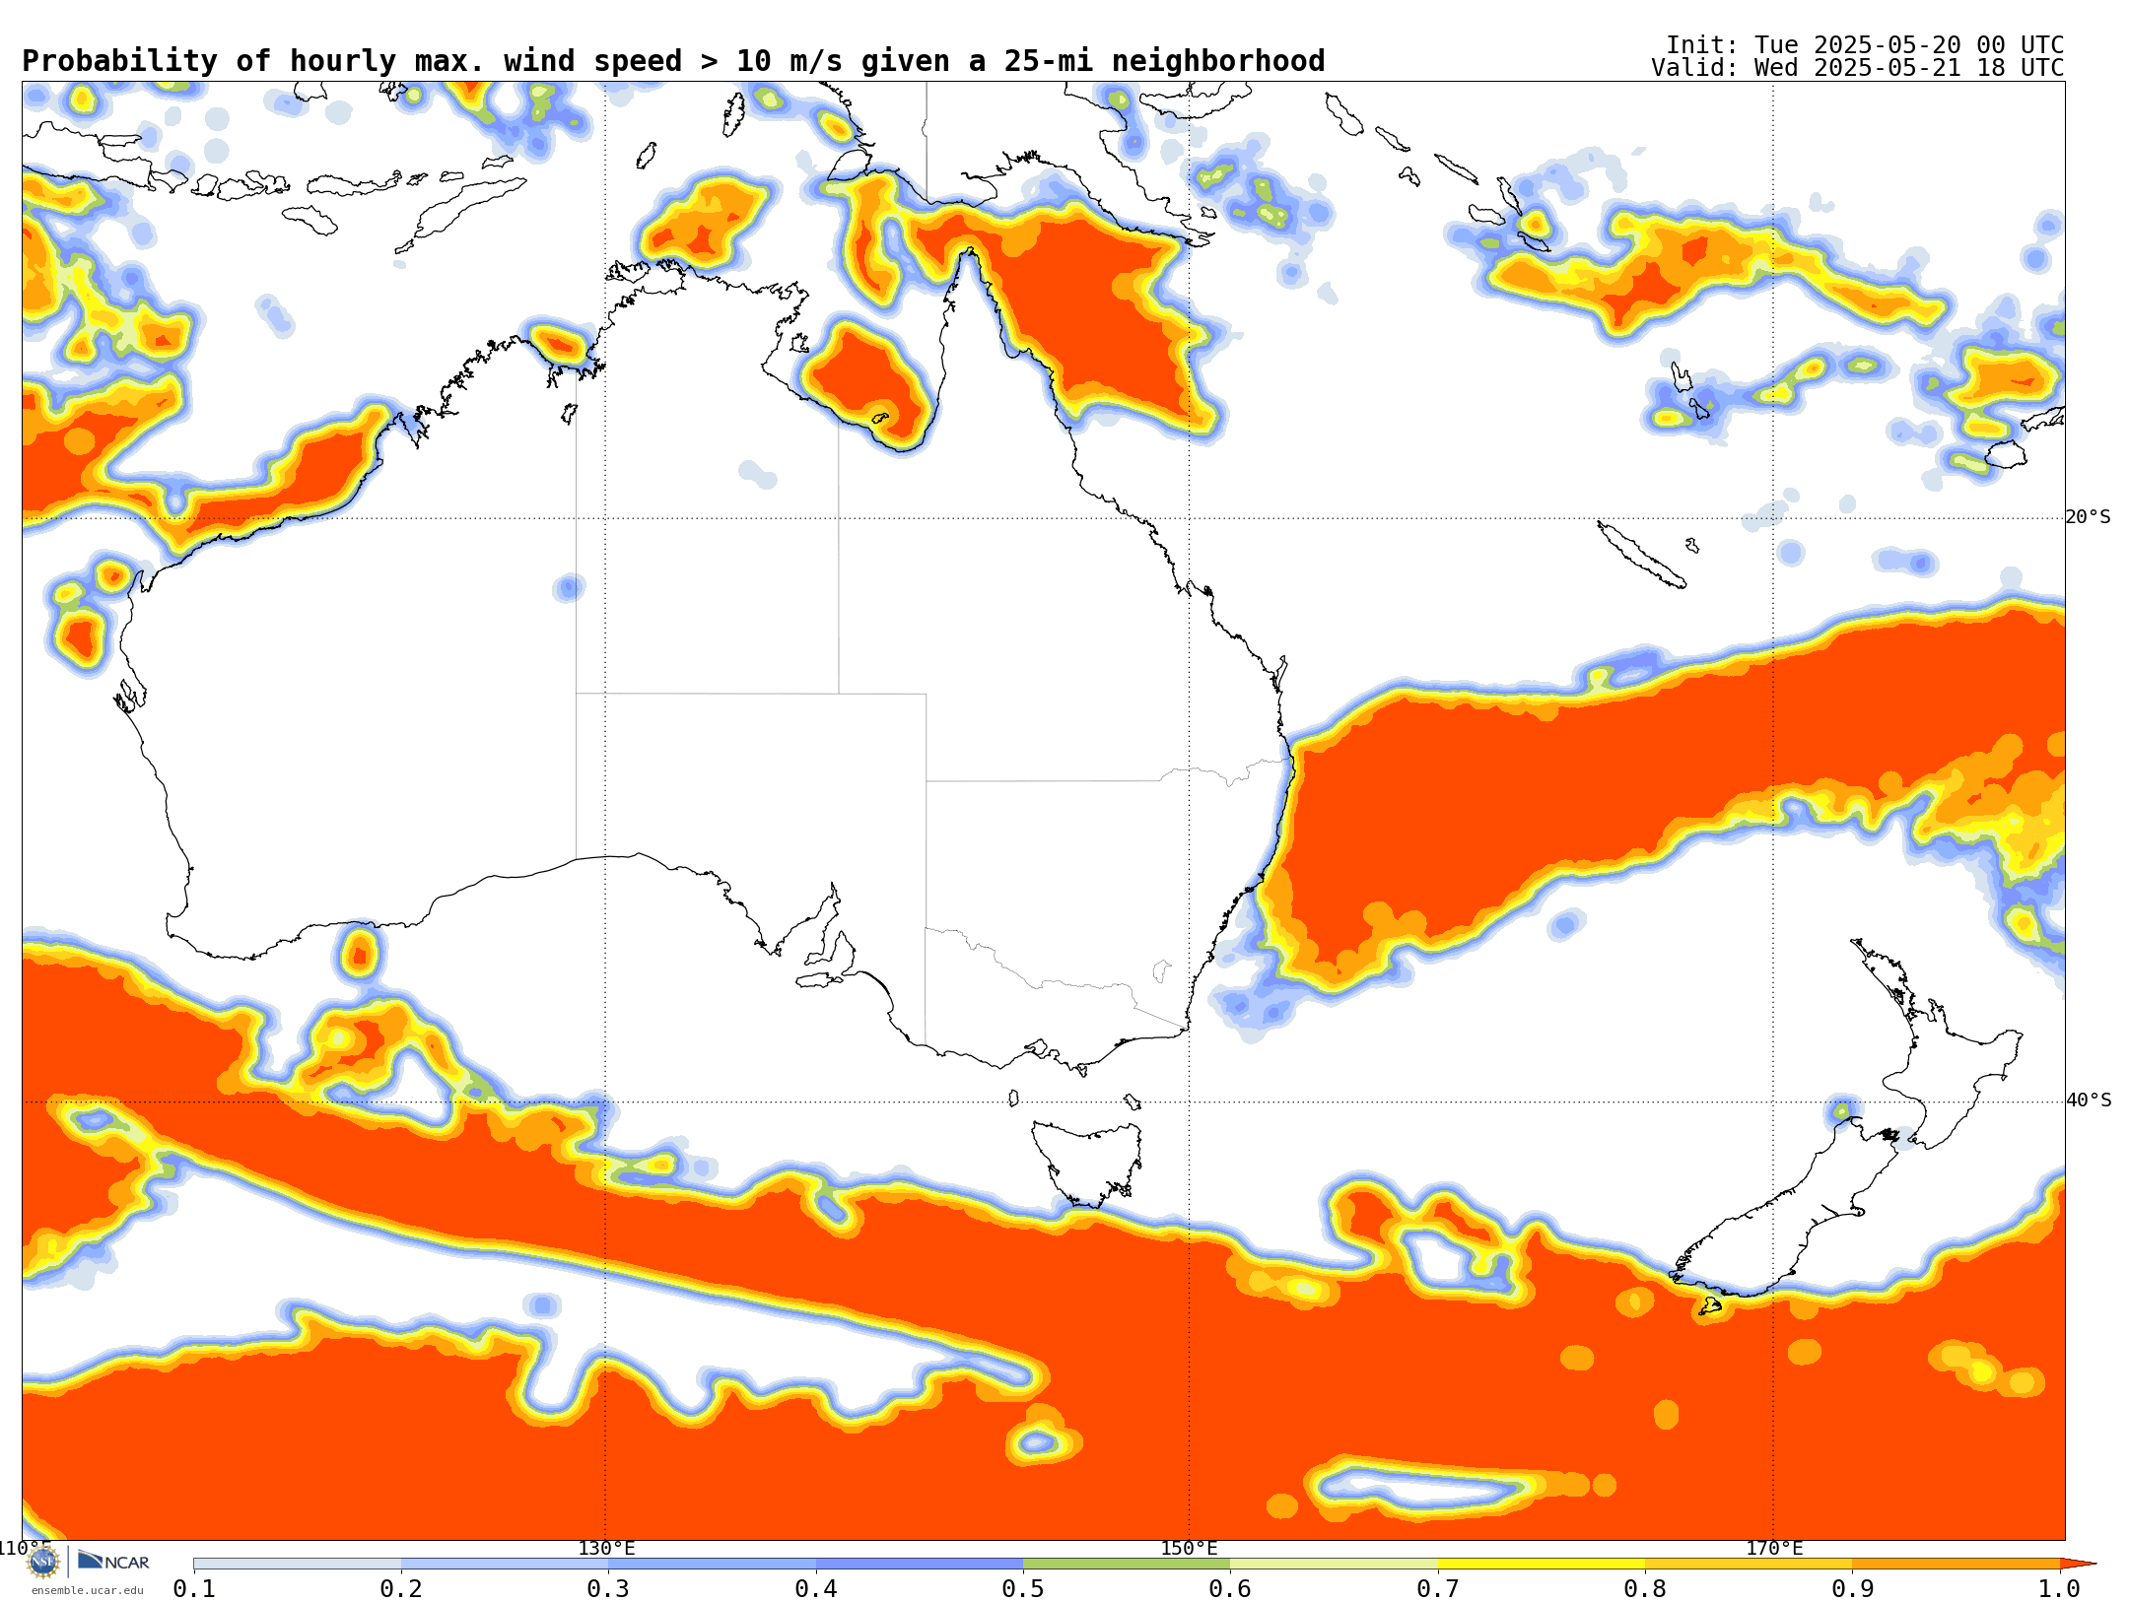Select the map title about wind speed probability
This screenshot has height=1602, width=2129.
[x=673, y=61]
